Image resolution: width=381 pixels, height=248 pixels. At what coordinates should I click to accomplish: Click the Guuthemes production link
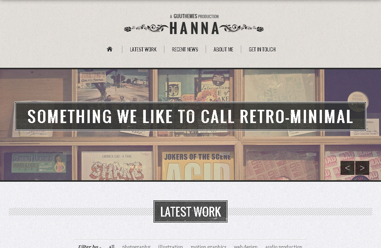[x=194, y=16]
